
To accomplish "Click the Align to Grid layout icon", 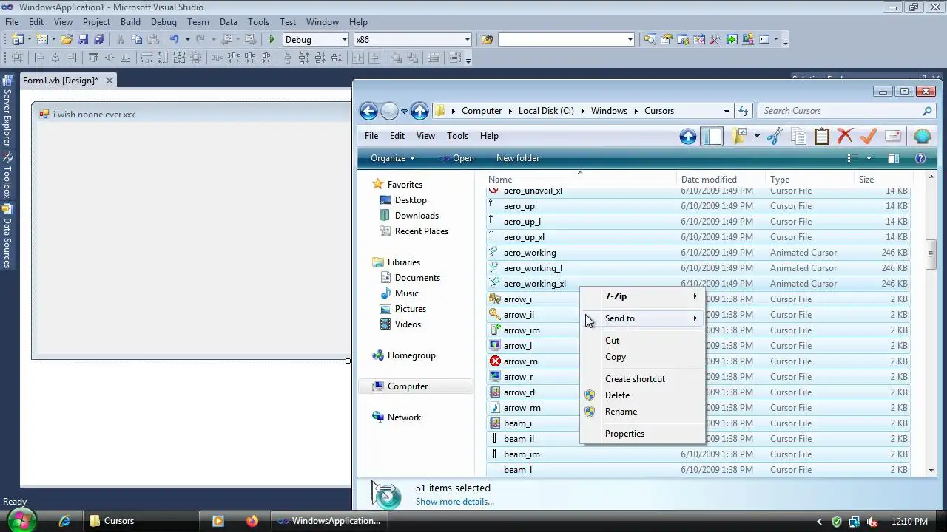I will point(17,58).
